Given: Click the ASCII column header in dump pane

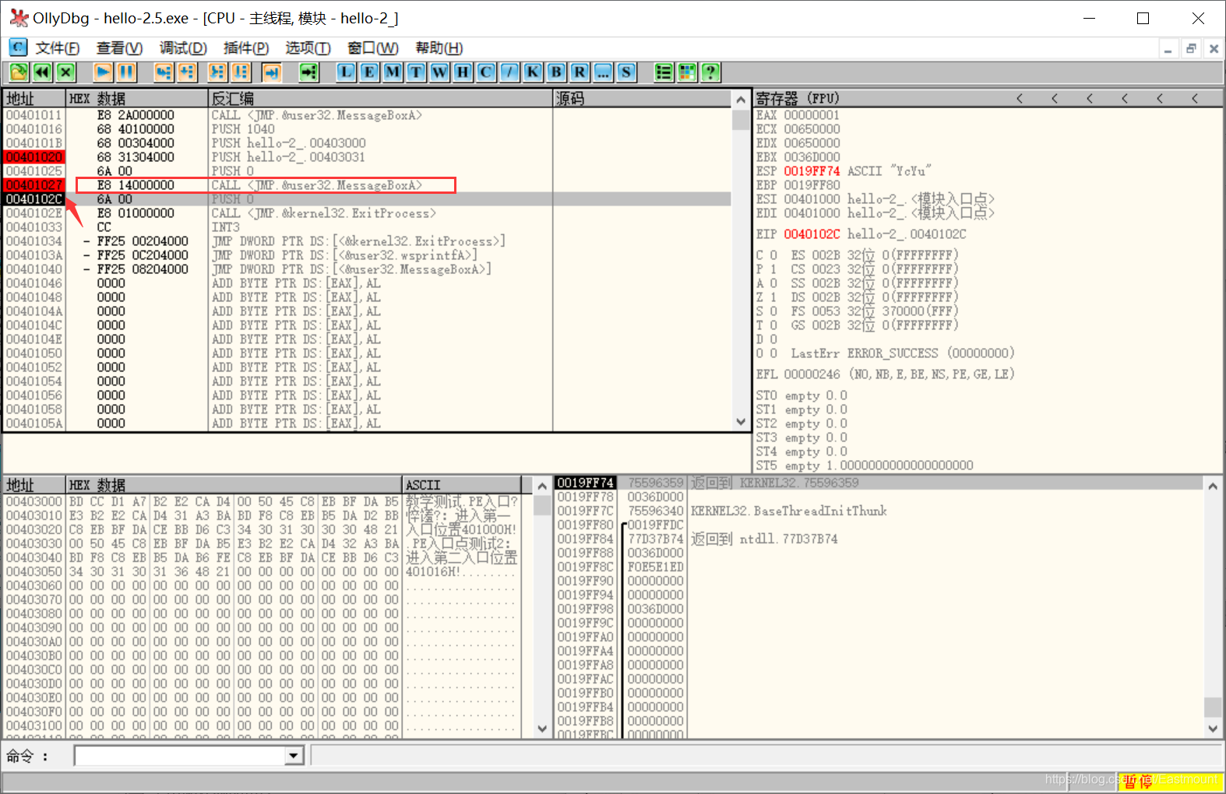Looking at the screenshot, I should coord(462,485).
